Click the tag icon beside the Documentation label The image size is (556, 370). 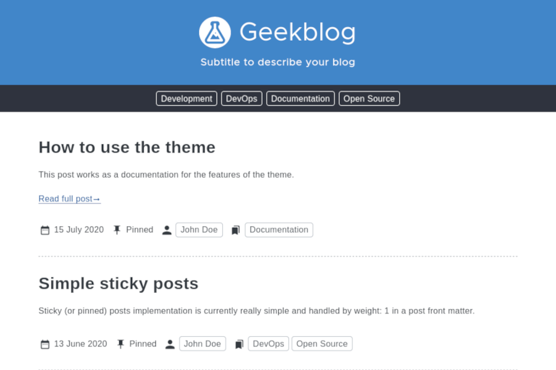click(x=235, y=230)
